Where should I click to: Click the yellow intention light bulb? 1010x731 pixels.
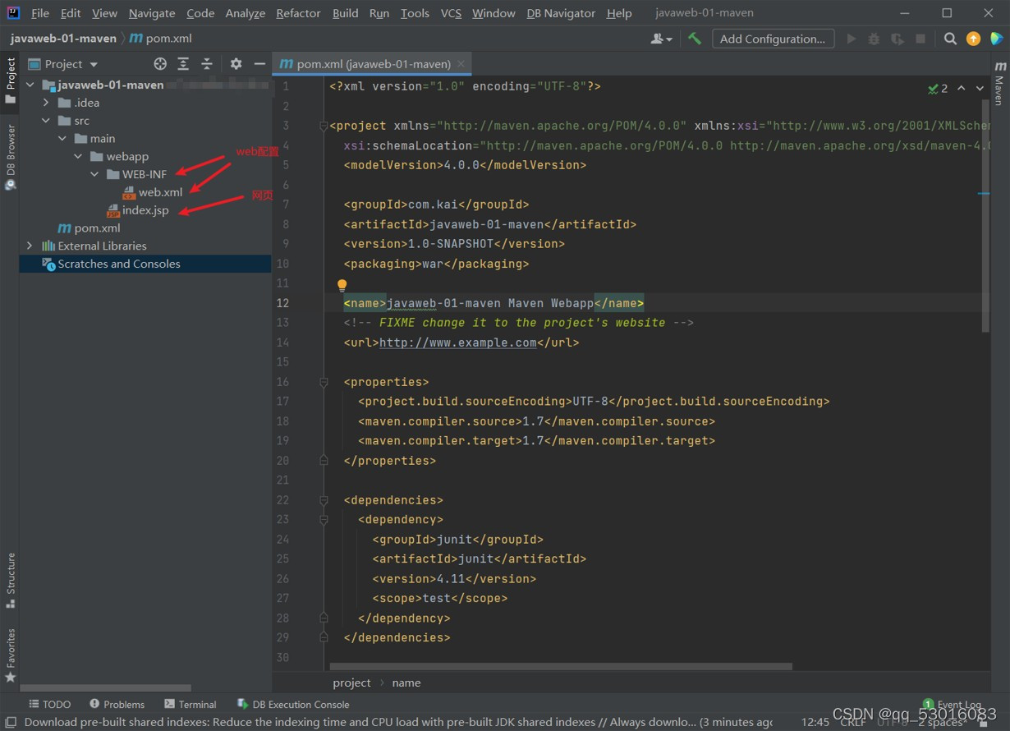click(342, 285)
